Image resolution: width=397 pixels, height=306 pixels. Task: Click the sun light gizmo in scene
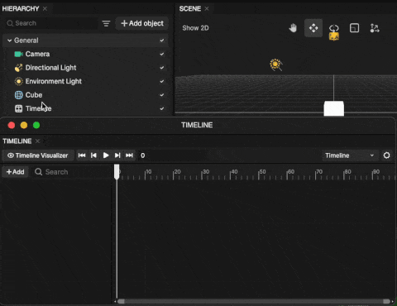(x=275, y=65)
